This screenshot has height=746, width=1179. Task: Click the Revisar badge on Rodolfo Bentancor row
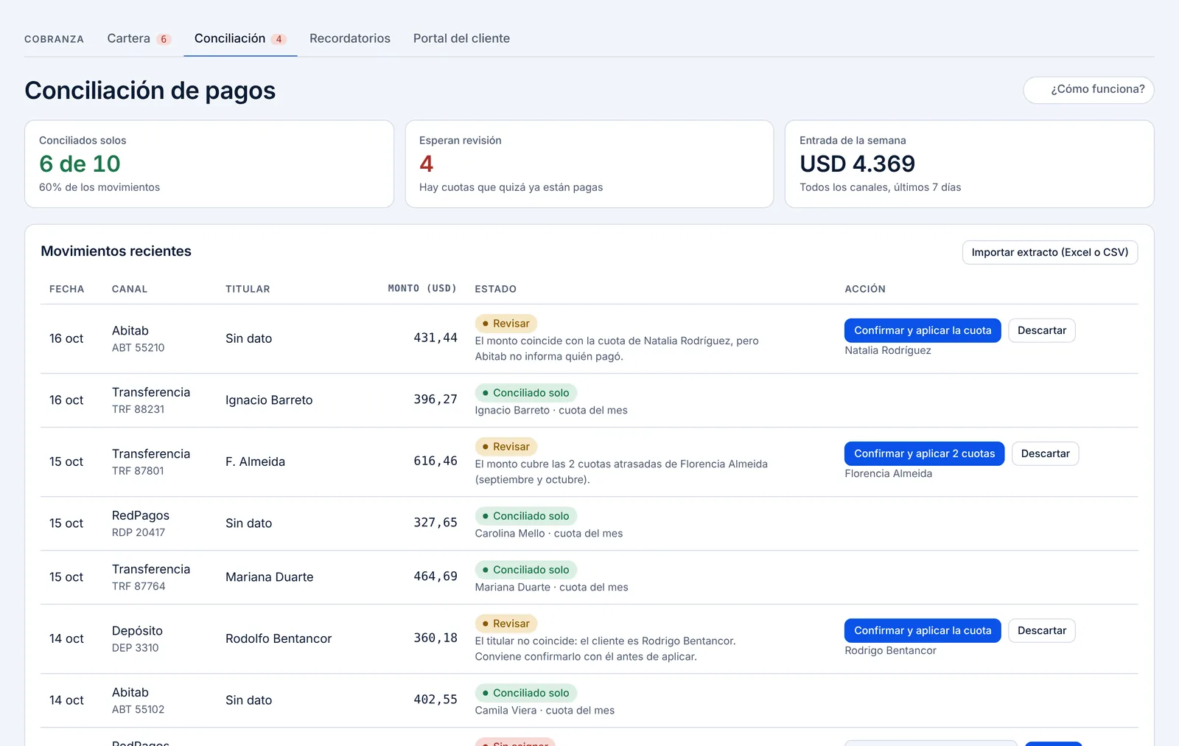pyautogui.click(x=506, y=624)
